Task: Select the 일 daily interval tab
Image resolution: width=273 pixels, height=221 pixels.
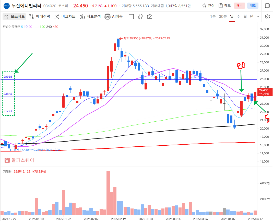Action: click(232, 17)
